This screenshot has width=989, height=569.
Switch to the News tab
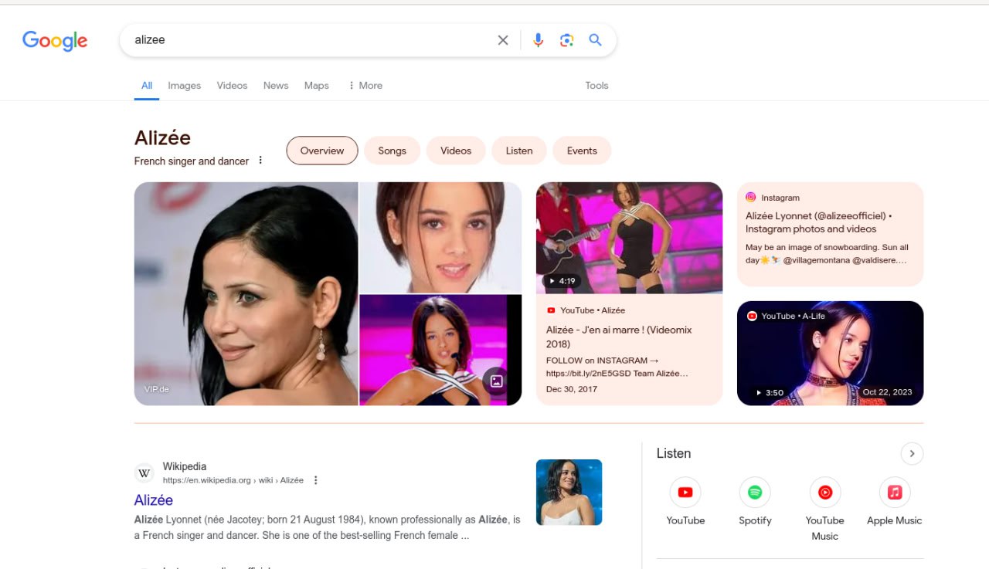pos(276,86)
